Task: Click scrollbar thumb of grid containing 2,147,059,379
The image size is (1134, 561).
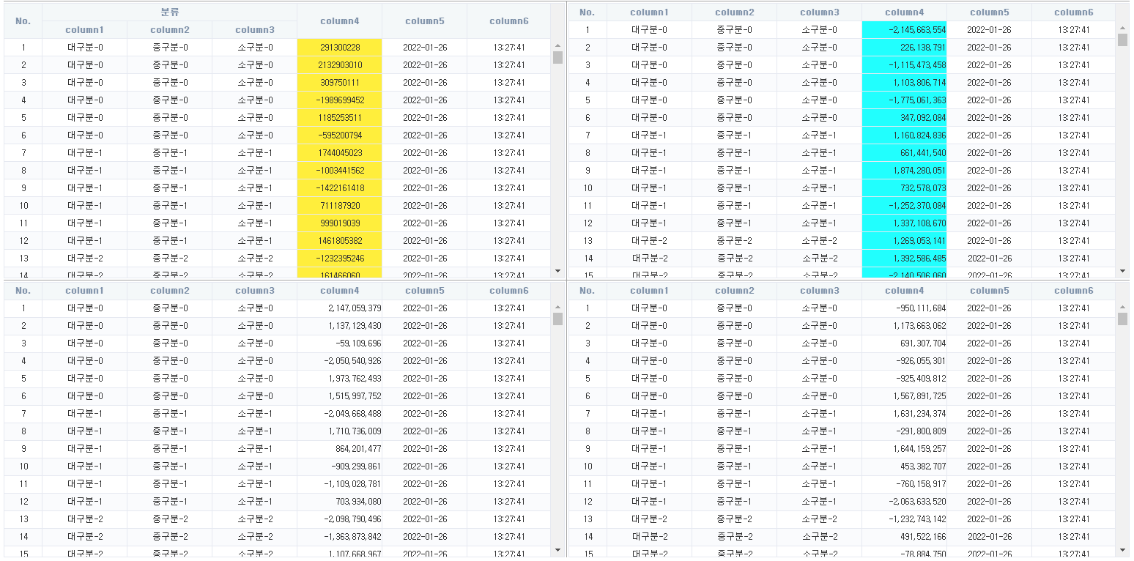Action: [557, 319]
